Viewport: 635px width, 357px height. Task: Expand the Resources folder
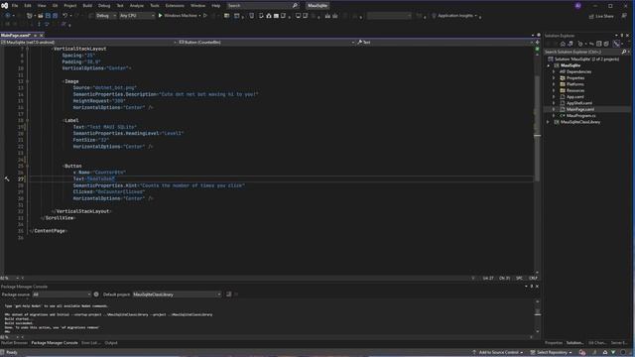(554, 90)
